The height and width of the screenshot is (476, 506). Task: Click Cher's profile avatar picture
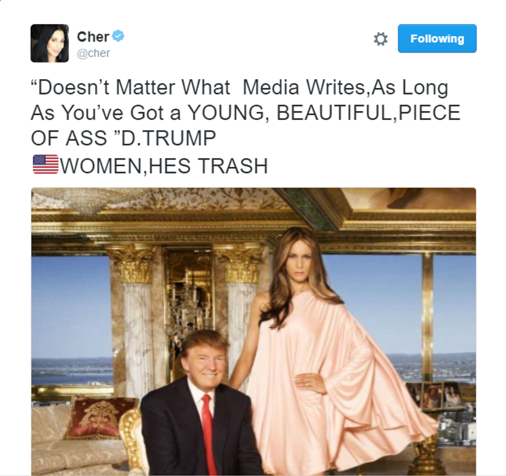pyautogui.click(x=50, y=43)
